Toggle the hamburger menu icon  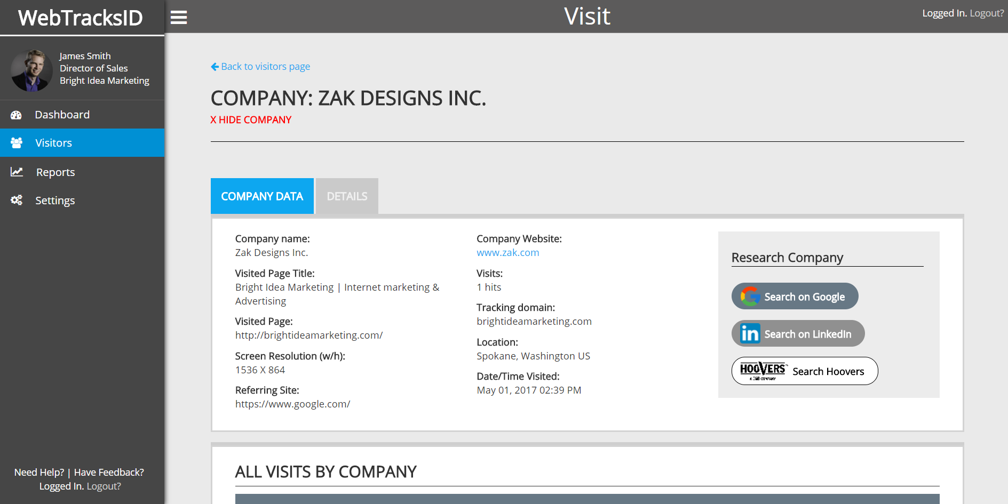(x=179, y=18)
